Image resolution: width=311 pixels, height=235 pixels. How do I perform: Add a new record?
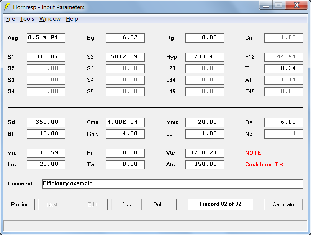126,204
